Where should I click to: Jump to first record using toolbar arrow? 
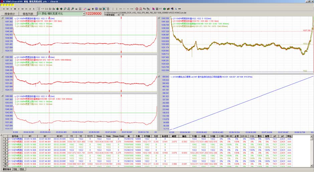pyautogui.click(x=3, y=9)
